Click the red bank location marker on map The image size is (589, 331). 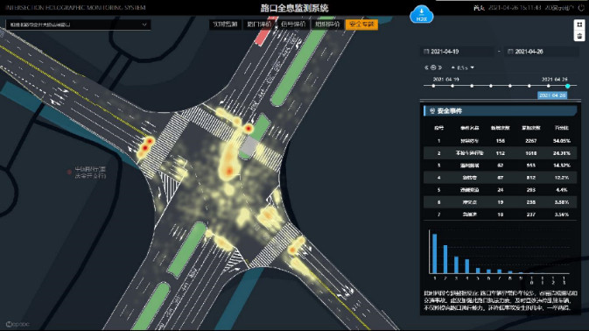[x=69, y=172]
